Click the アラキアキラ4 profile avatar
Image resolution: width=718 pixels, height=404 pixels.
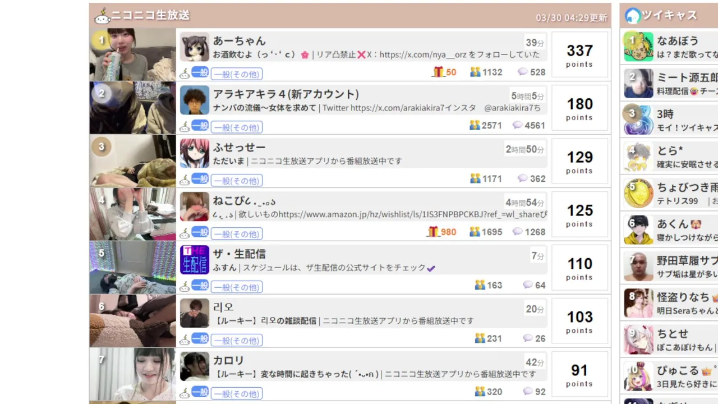coord(194,100)
